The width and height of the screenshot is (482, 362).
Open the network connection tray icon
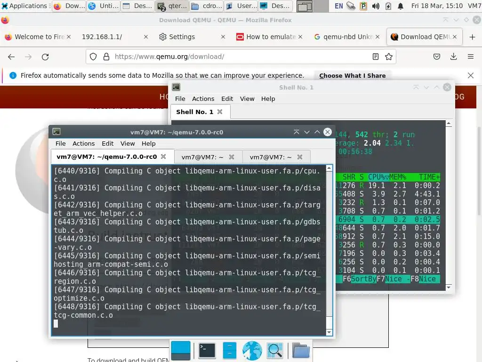pyautogui.click(x=351, y=6)
